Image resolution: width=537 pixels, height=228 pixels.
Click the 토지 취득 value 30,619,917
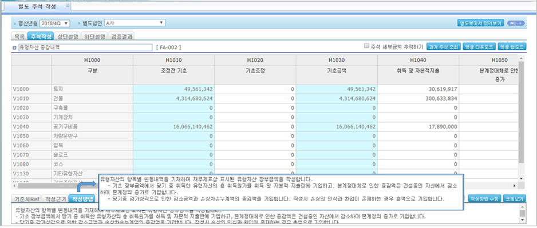[x=443, y=89]
